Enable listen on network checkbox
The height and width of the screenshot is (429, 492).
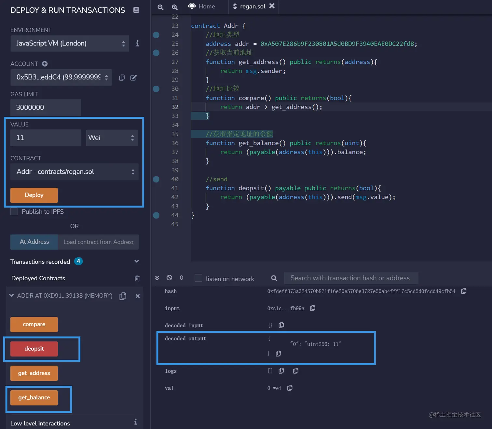(198, 278)
